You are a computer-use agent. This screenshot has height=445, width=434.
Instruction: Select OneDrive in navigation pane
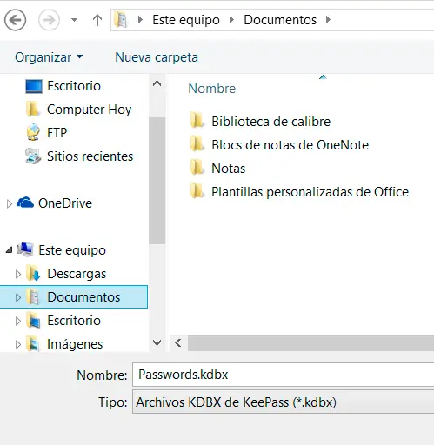[x=65, y=203]
